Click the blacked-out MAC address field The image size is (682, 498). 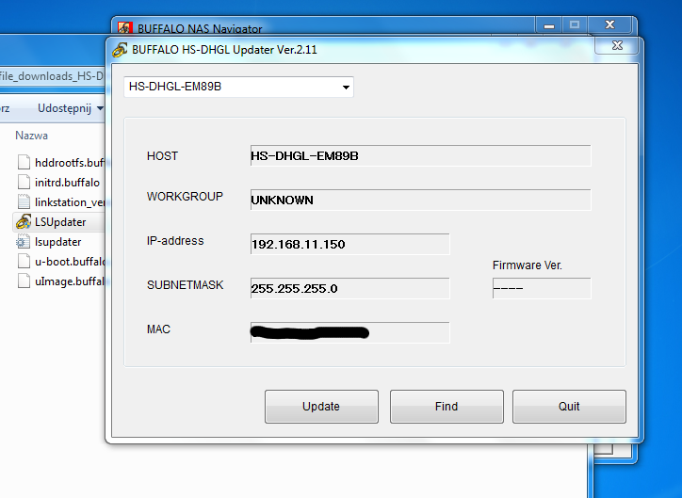(350, 333)
